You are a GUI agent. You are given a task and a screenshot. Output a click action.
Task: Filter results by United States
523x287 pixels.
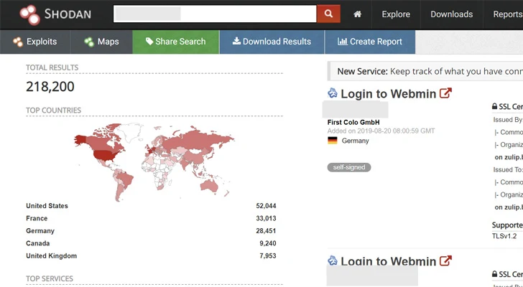click(x=47, y=206)
